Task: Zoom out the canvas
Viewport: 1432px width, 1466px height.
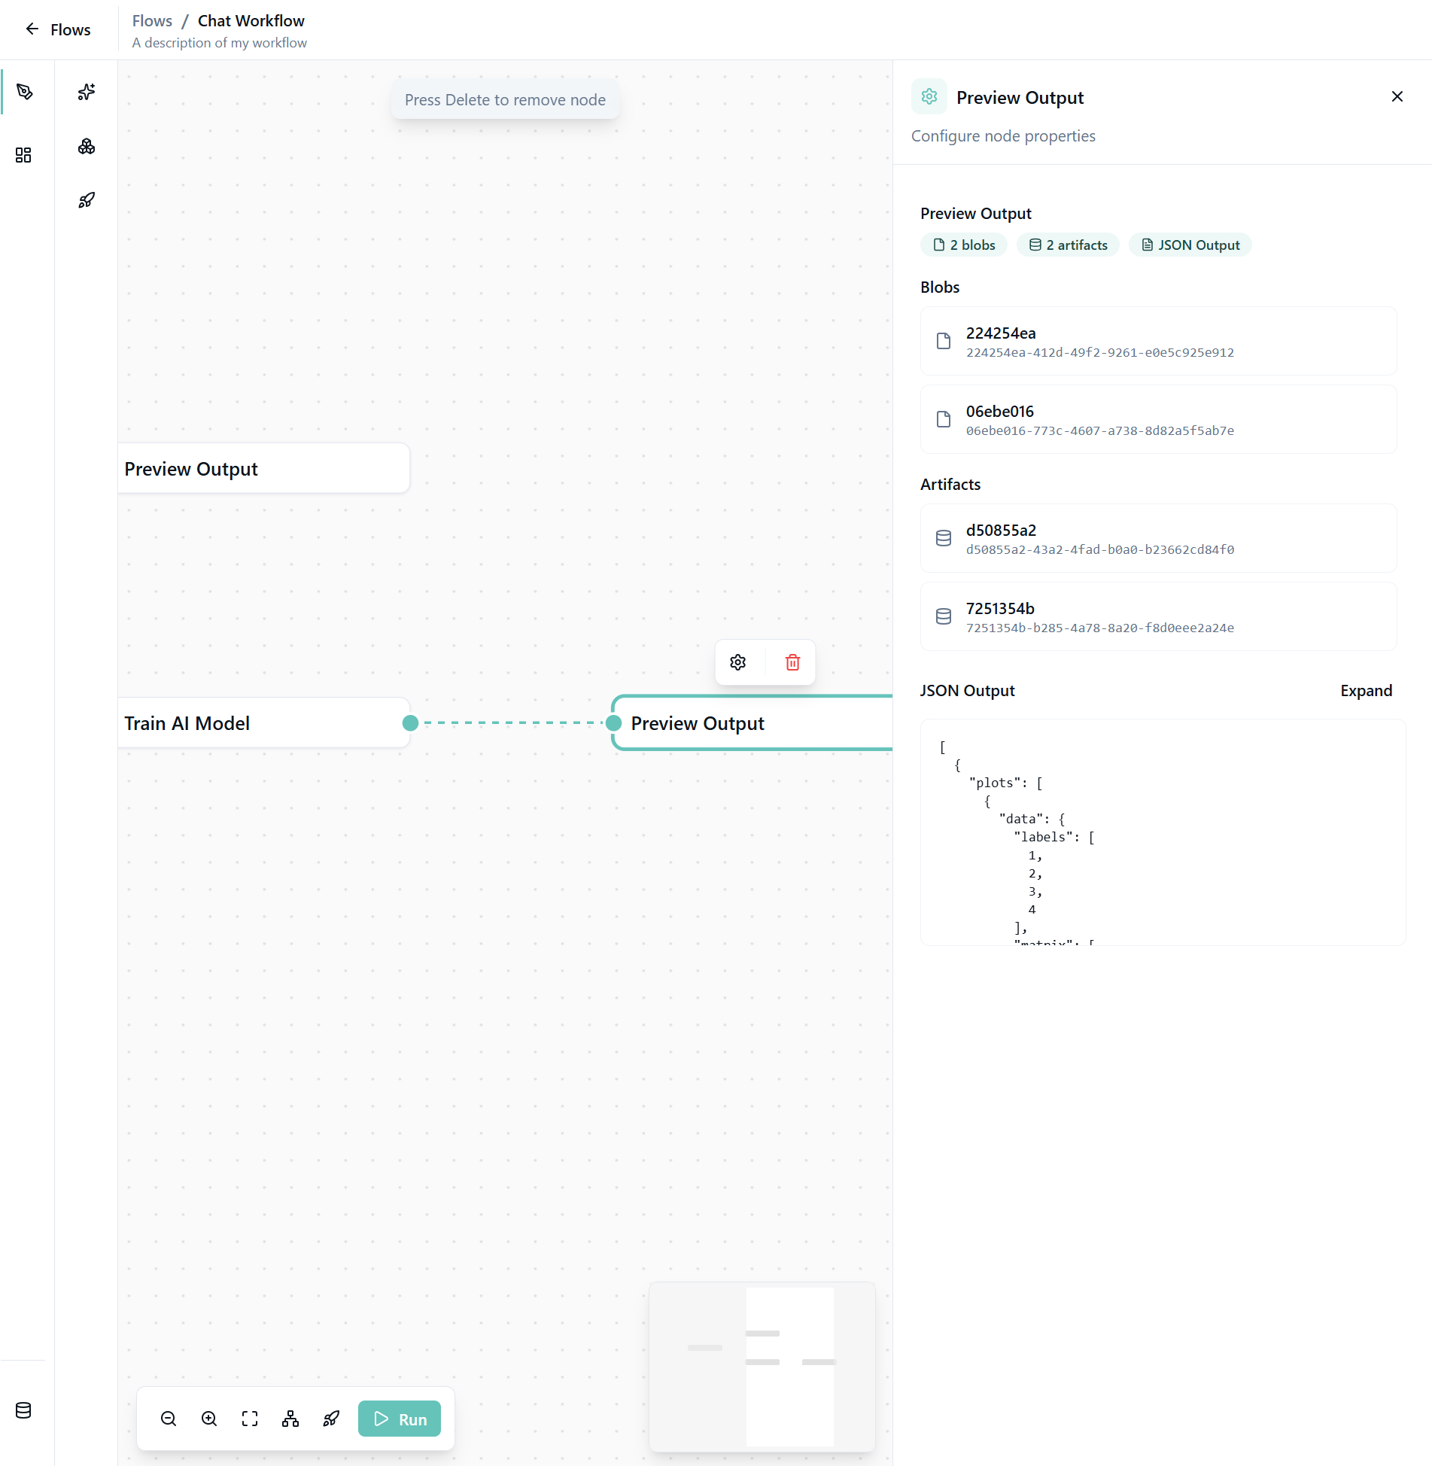Action: 169,1419
